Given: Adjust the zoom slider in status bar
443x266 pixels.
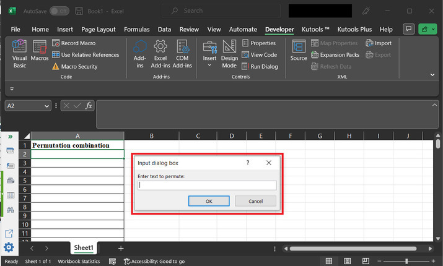Looking at the screenshot, I should [406, 261].
